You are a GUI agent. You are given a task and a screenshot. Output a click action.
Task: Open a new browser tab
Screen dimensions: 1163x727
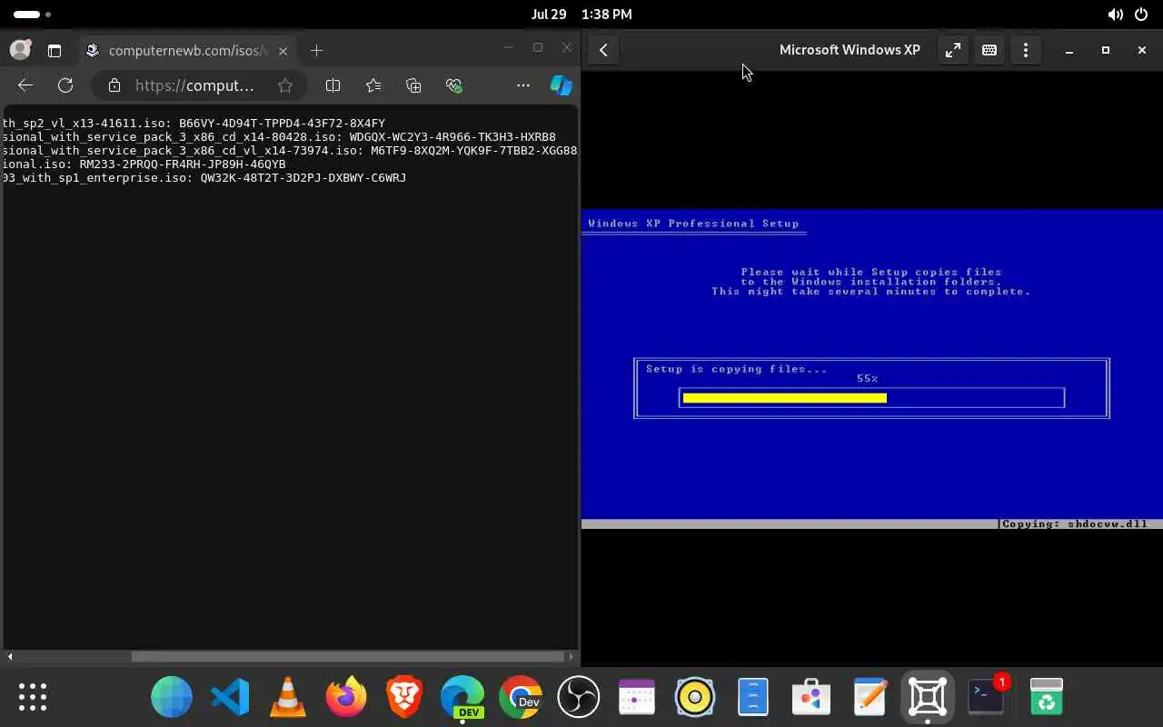(316, 51)
